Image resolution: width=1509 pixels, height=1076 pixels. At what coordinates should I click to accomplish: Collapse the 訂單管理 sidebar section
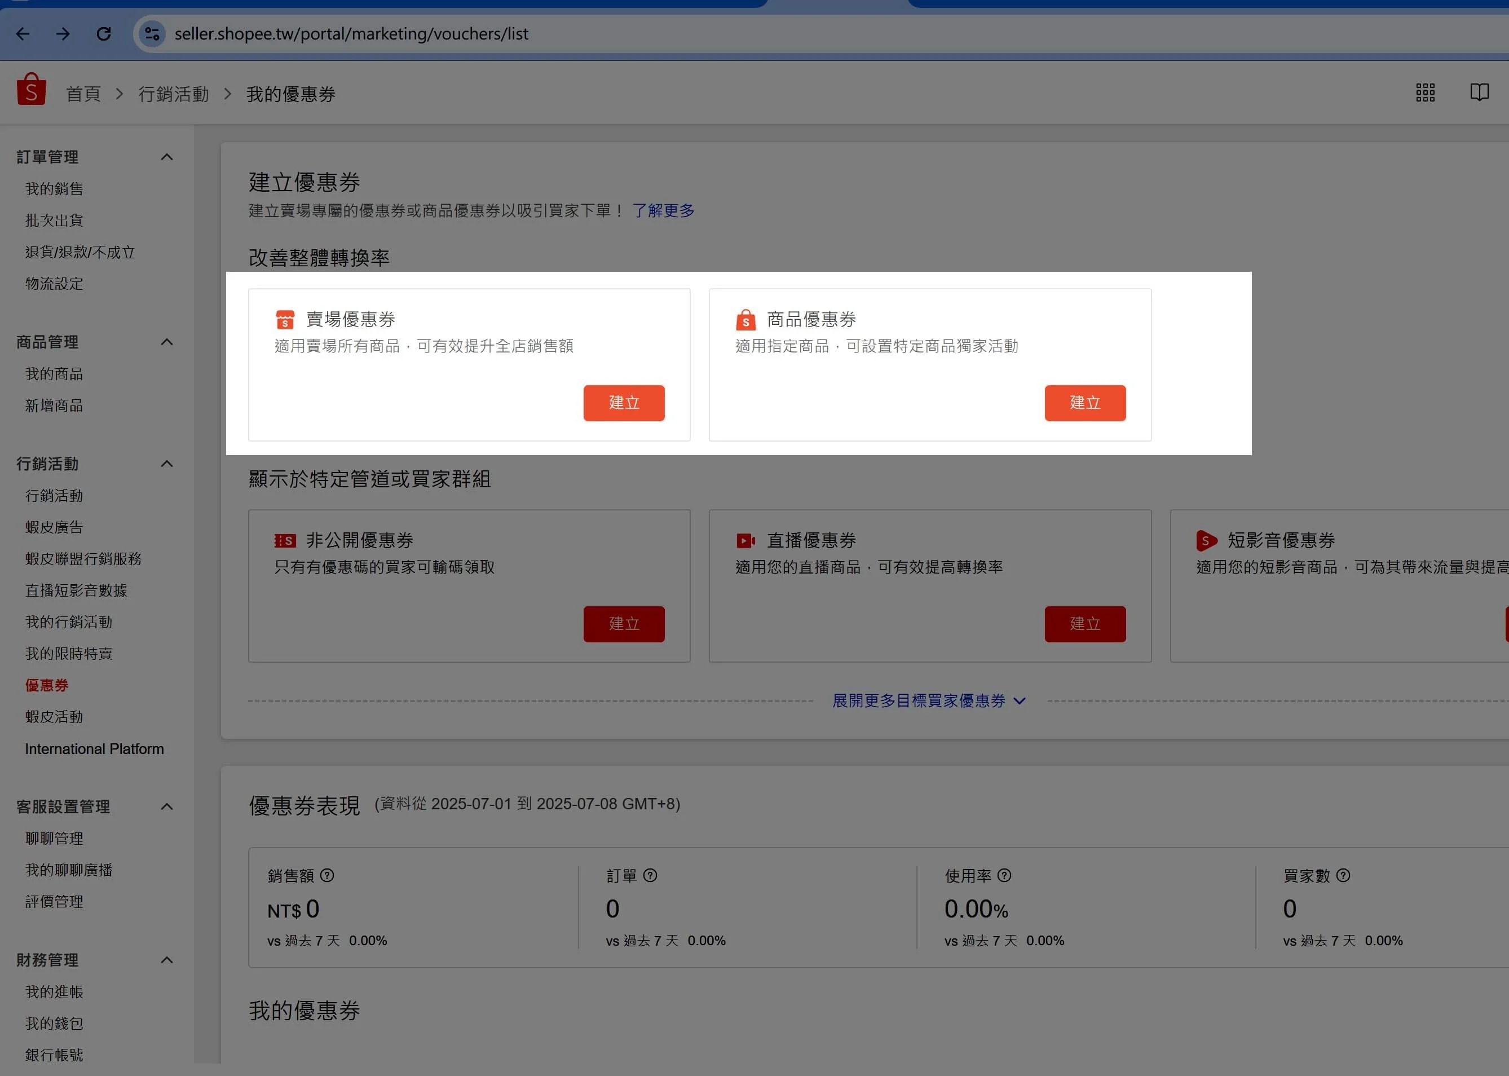[x=167, y=157]
